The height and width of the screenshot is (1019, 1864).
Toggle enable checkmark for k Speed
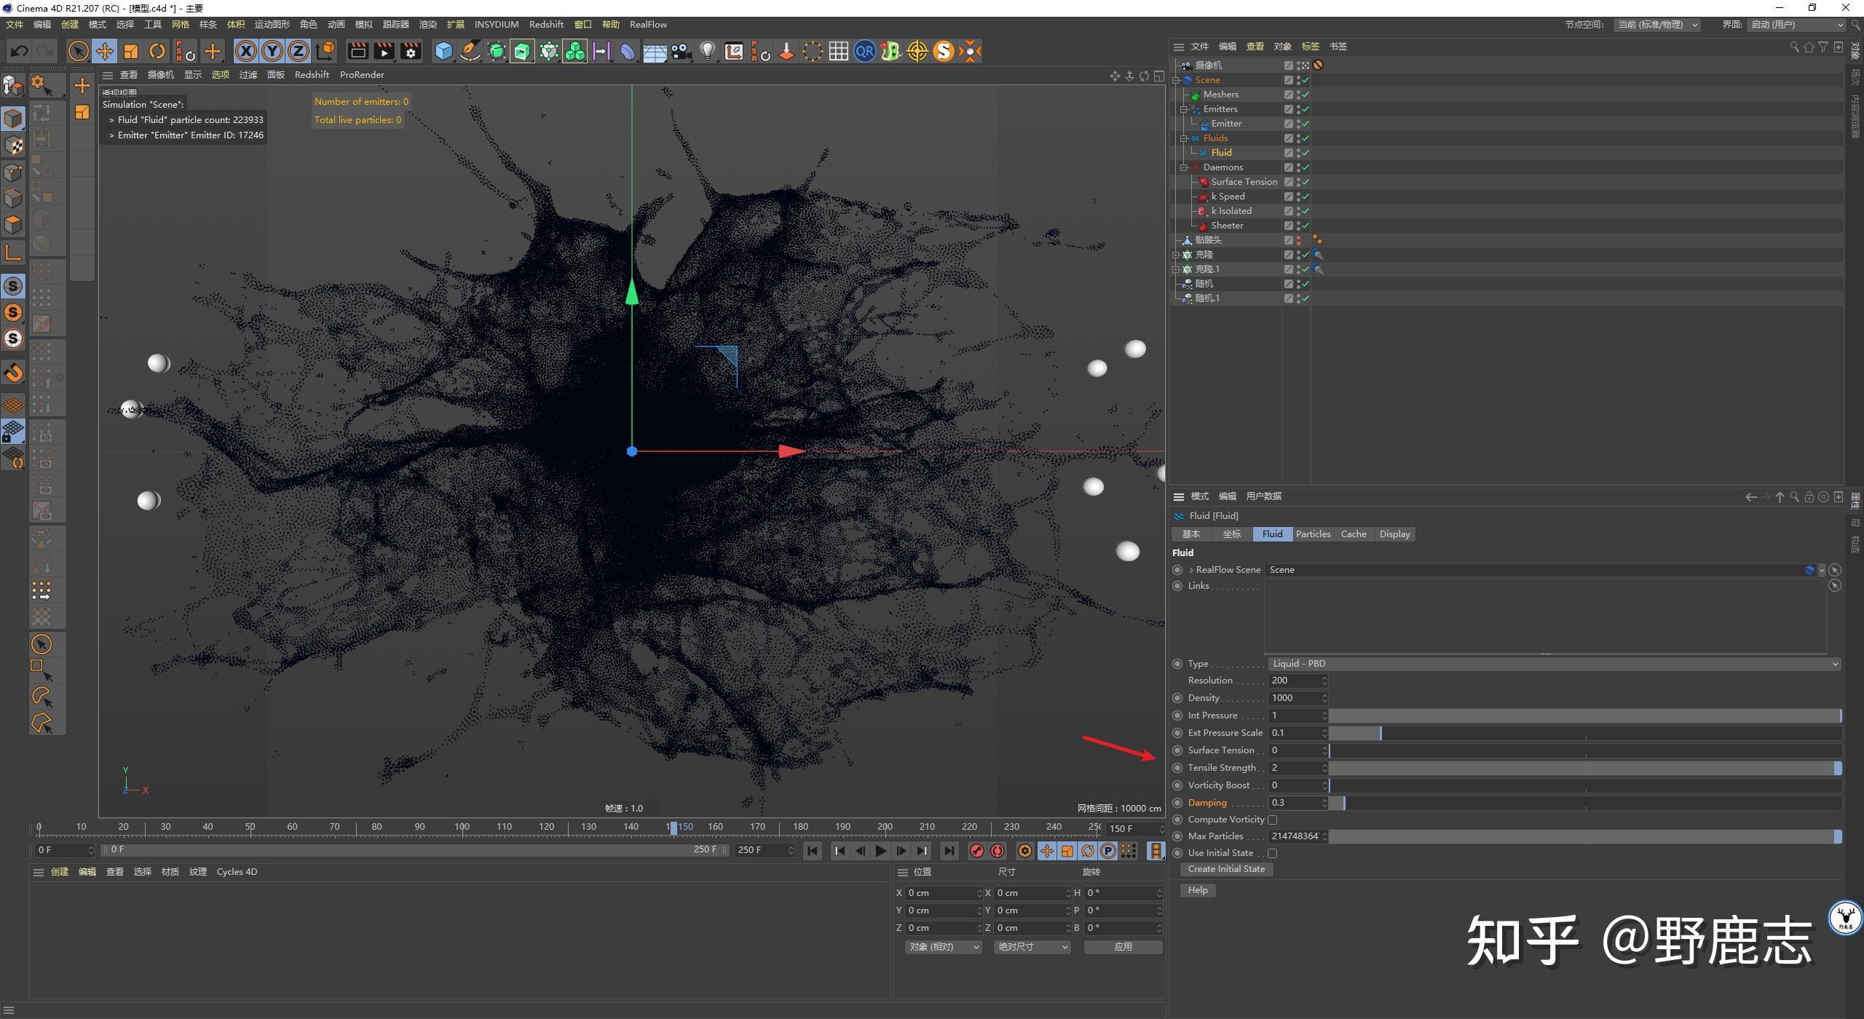[x=1305, y=197]
